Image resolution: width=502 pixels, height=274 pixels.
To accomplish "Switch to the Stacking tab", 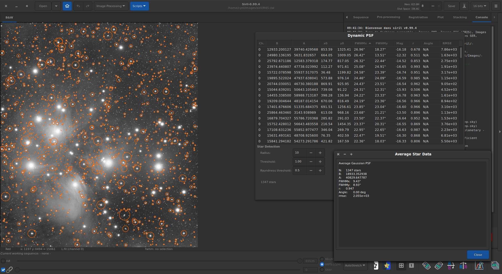I will [460, 17].
